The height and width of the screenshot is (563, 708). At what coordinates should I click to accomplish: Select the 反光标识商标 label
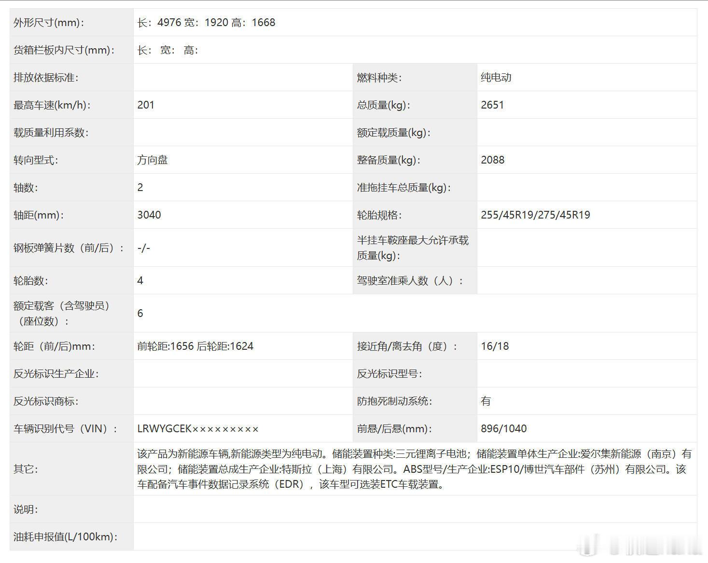tap(46, 401)
